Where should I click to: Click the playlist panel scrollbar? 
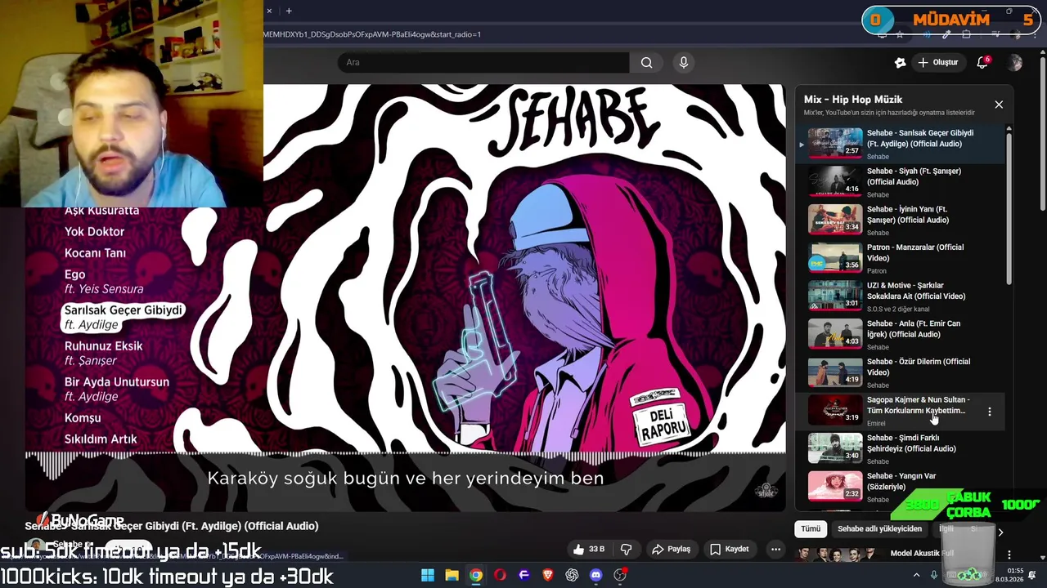(1009, 208)
